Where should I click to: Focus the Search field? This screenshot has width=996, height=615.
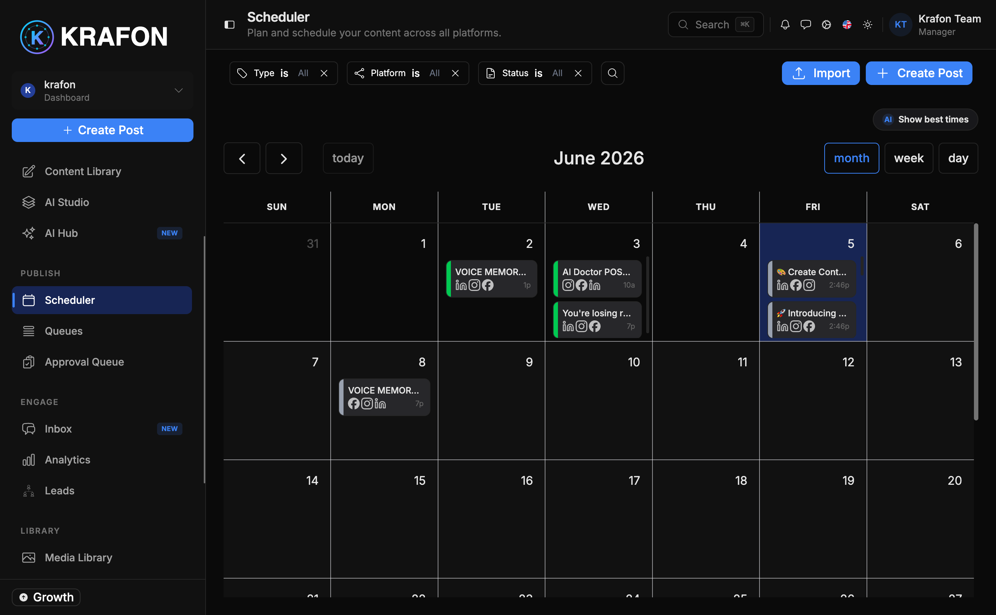[x=715, y=25]
